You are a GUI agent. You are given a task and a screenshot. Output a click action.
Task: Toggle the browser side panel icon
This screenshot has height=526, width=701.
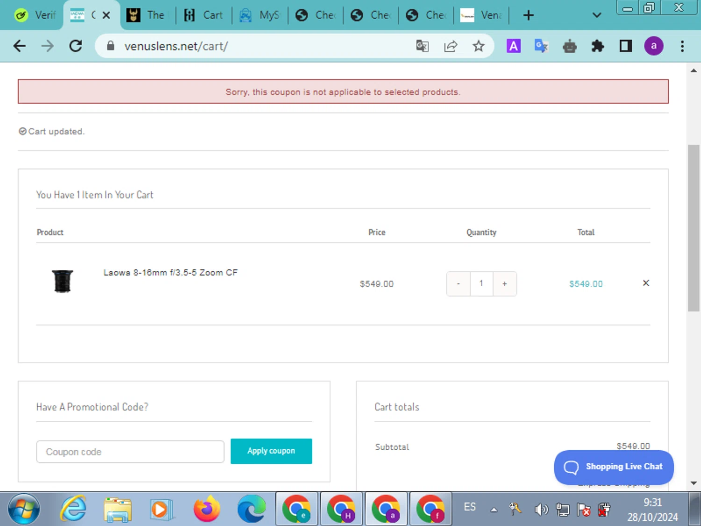pos(626,46)
